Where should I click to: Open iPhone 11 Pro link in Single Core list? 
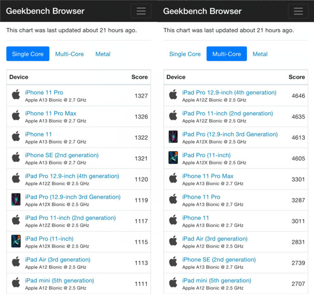point(44,93)
